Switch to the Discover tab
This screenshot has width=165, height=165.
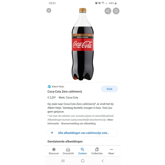pyautogui.click(x=54, y=151)
